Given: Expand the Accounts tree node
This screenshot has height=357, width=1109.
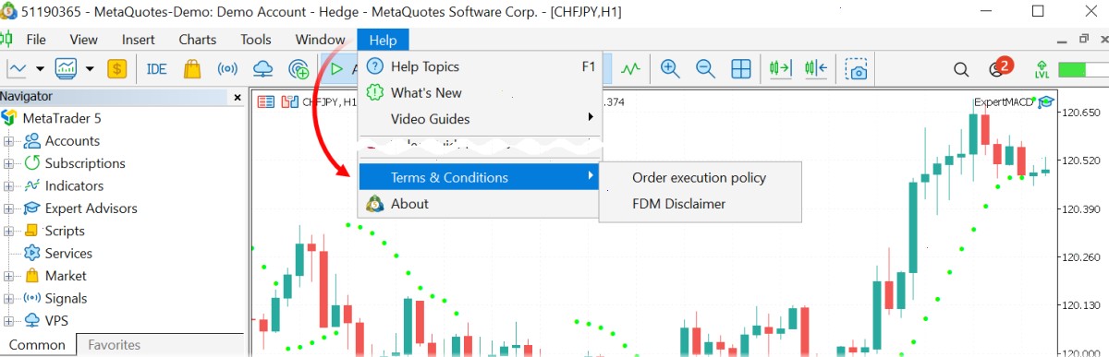Looking at the screenshot, I should 9,141.
